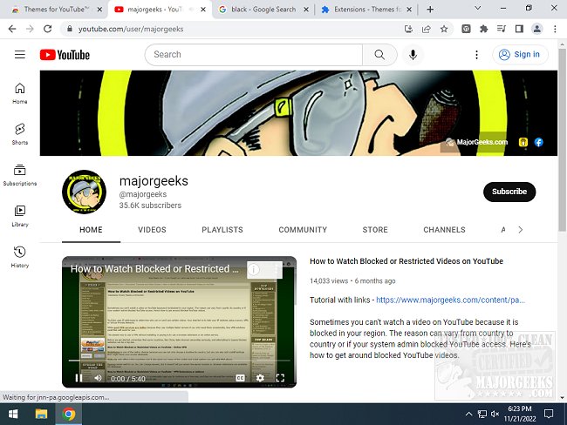
Task: Open the tab search dropdown chevron
Action: click(477, 8)
